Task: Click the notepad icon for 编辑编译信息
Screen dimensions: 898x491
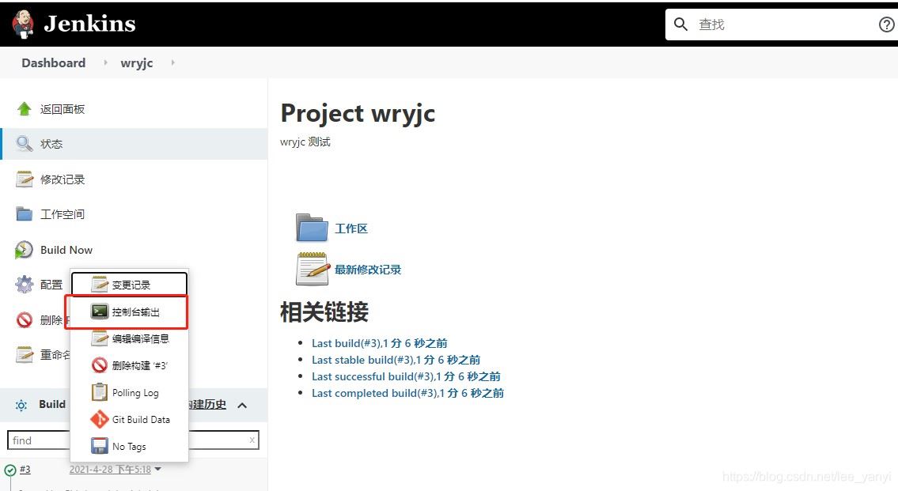Action: [100, 338]
